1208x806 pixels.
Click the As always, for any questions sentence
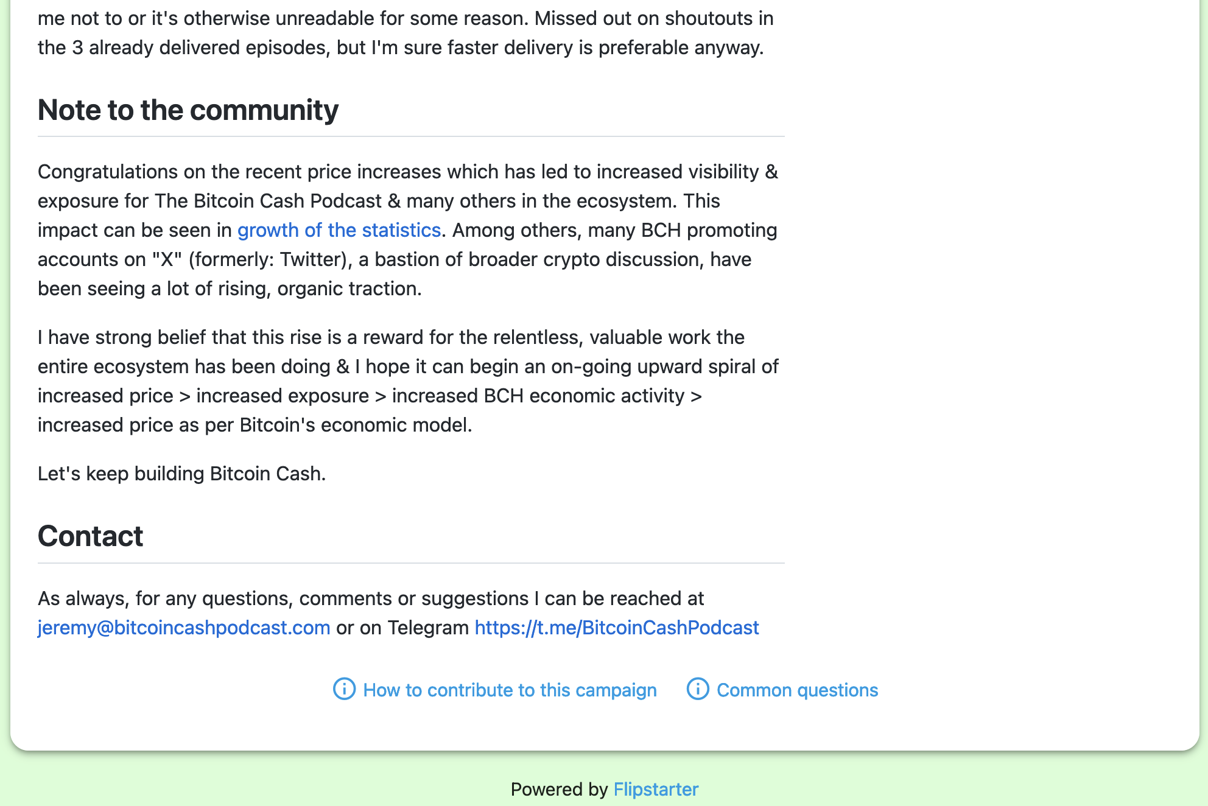(x=370, y=598)
